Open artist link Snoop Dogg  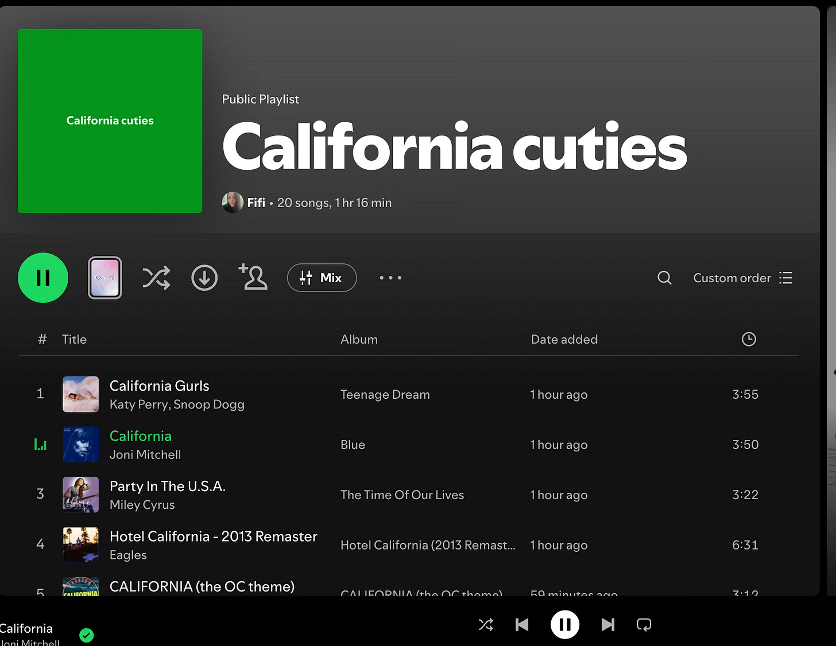[x=209, y=404]
